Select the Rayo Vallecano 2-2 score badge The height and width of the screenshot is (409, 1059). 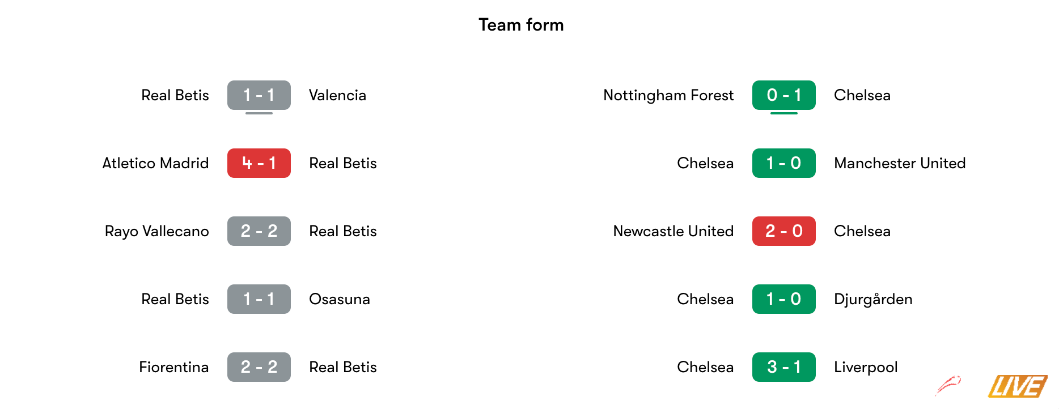pyautogui.click(x=259, y=231)
